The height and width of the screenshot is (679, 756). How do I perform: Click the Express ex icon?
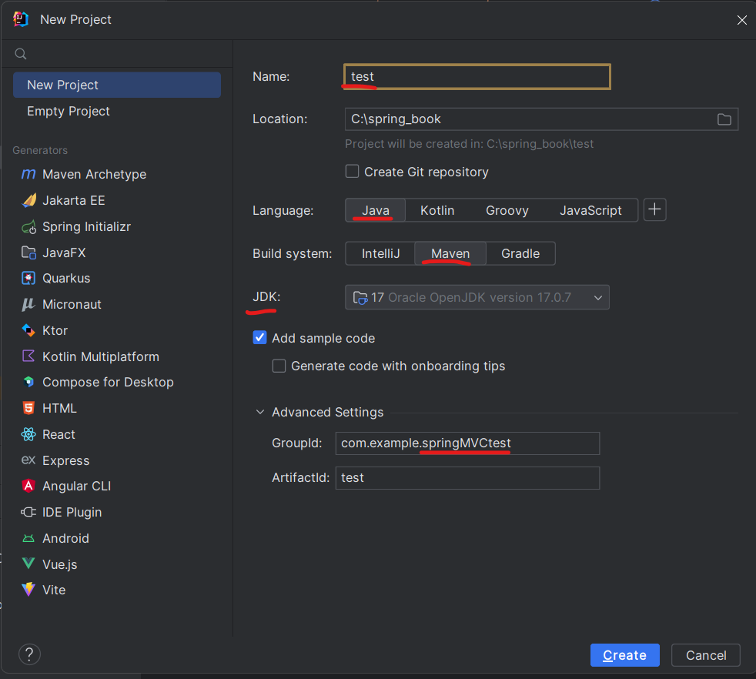coord(28,460)
